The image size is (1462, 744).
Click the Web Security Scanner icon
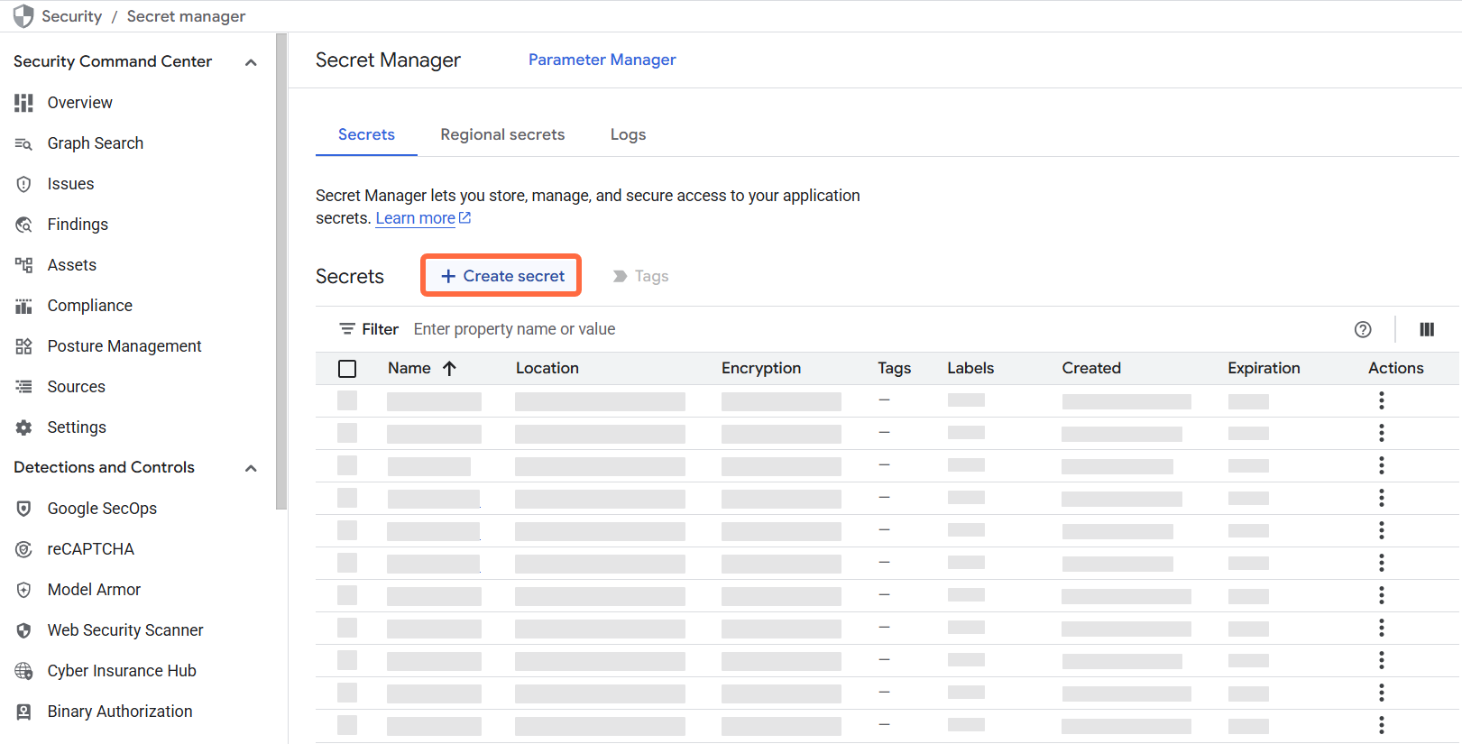coord(23,630)
